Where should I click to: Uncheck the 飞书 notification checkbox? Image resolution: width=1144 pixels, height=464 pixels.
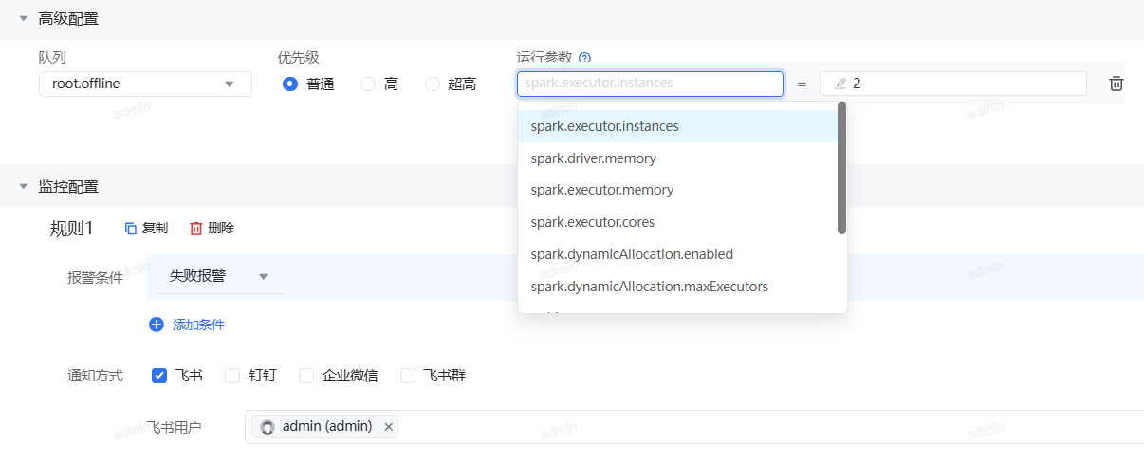point(159,376)
